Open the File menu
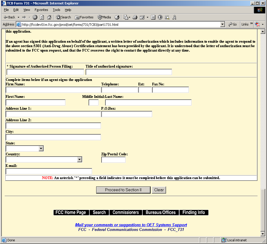 click(6, 10)
